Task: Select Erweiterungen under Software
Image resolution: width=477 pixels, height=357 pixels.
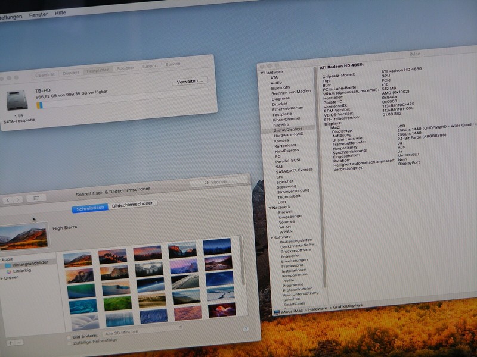Action: click(x=295, y=261)
